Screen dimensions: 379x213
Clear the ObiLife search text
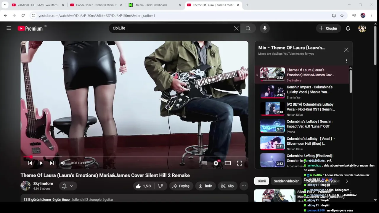tap(236, 28)
